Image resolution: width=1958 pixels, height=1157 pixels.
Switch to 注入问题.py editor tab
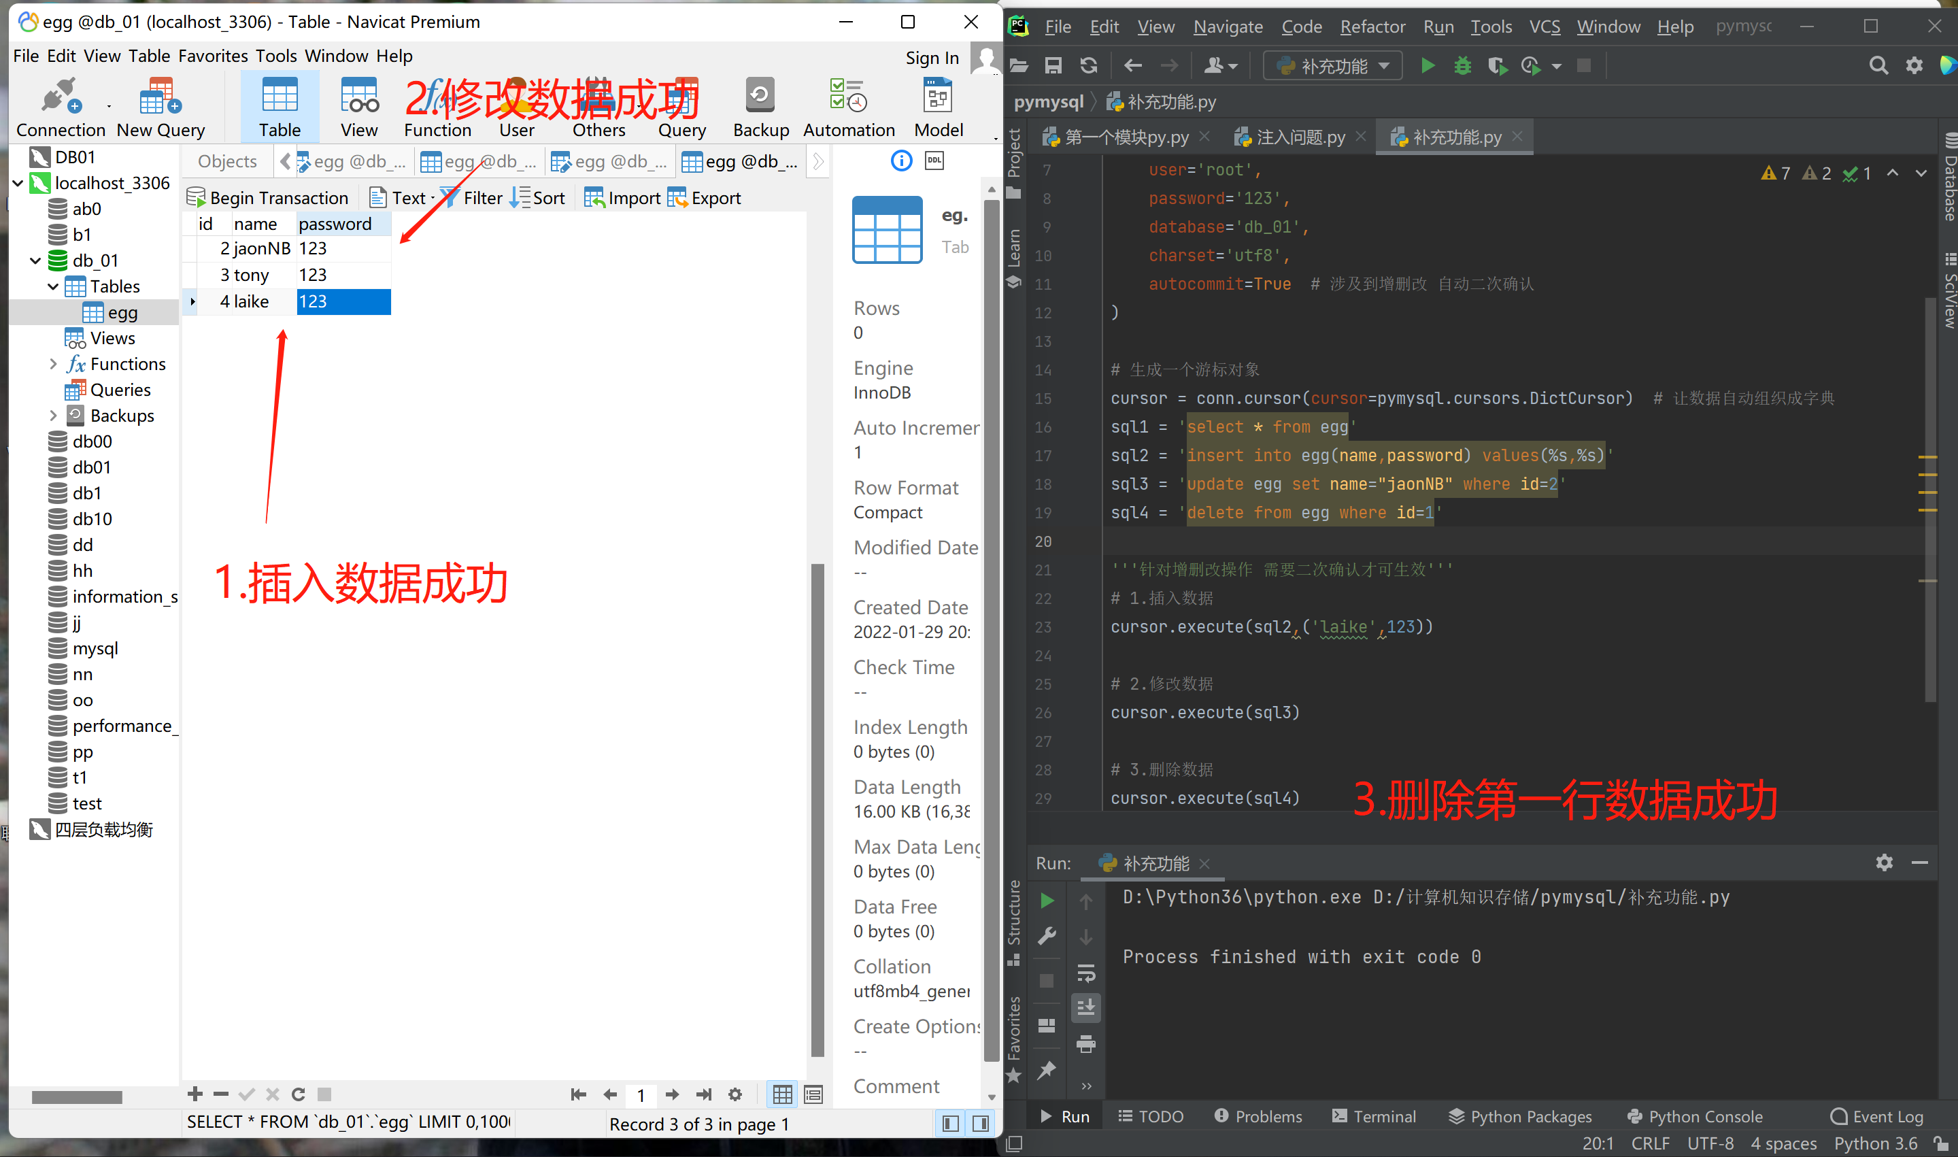click(1300, 138)
